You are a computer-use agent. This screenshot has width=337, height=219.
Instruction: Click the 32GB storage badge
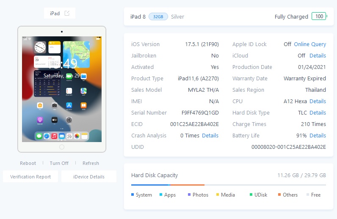click(158, 16)
